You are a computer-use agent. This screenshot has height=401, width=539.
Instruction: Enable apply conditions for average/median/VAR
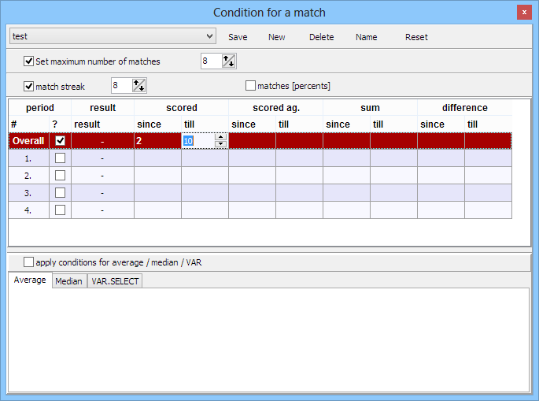(x=29, y=262)
